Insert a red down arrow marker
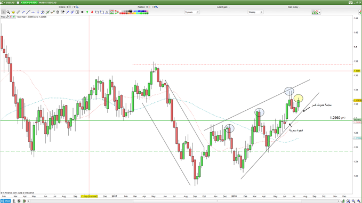Image resolution: width=362 pixels, height=203 pixels. coord(92,12)
